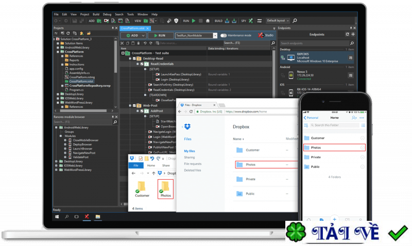The height and width of the screenshot is (246, 412).
Task: Toggle the Web-Post checkbox
Action: click(x=134, y=106)
